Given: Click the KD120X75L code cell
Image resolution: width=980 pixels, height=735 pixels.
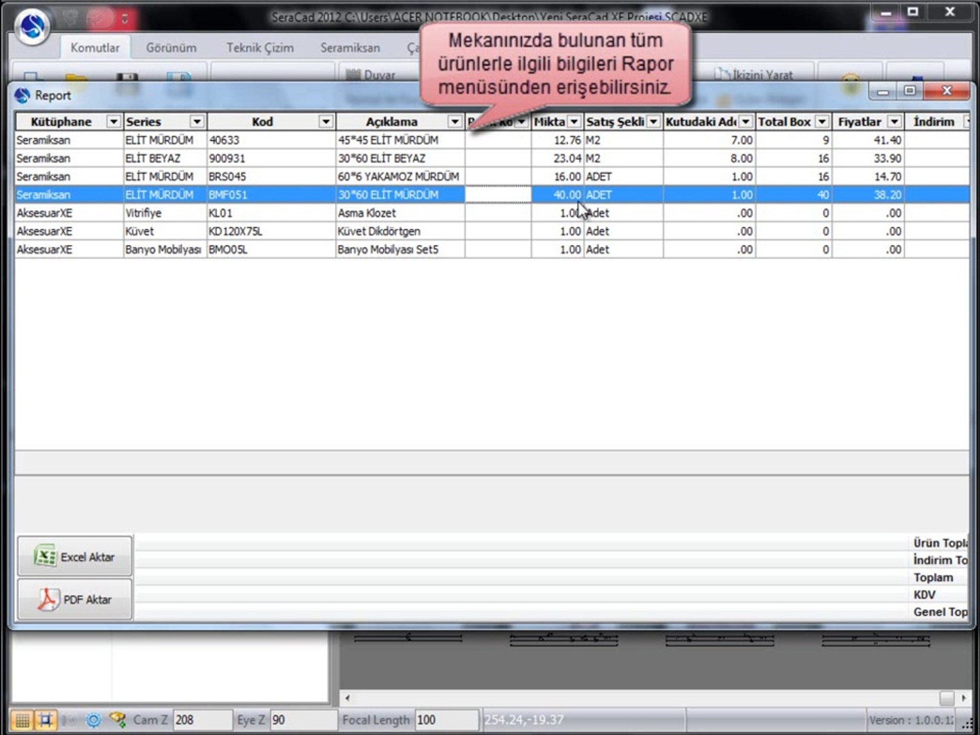Looking at the screenshot, I should coord(271,231).
